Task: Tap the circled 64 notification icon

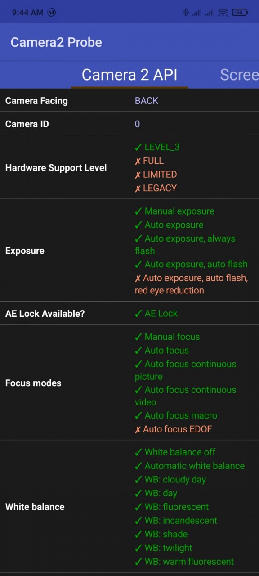Action: (x=51, y=13)
